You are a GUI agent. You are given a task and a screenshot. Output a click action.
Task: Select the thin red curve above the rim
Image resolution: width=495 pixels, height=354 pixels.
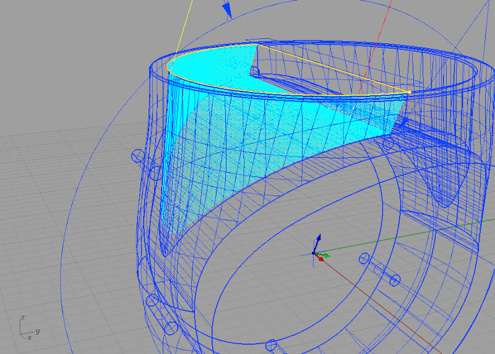coord(376,48)
